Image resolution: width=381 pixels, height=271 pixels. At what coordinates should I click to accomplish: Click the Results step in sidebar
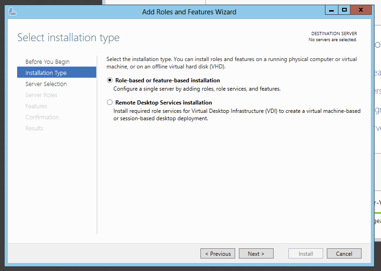click(x=34, y=129)
